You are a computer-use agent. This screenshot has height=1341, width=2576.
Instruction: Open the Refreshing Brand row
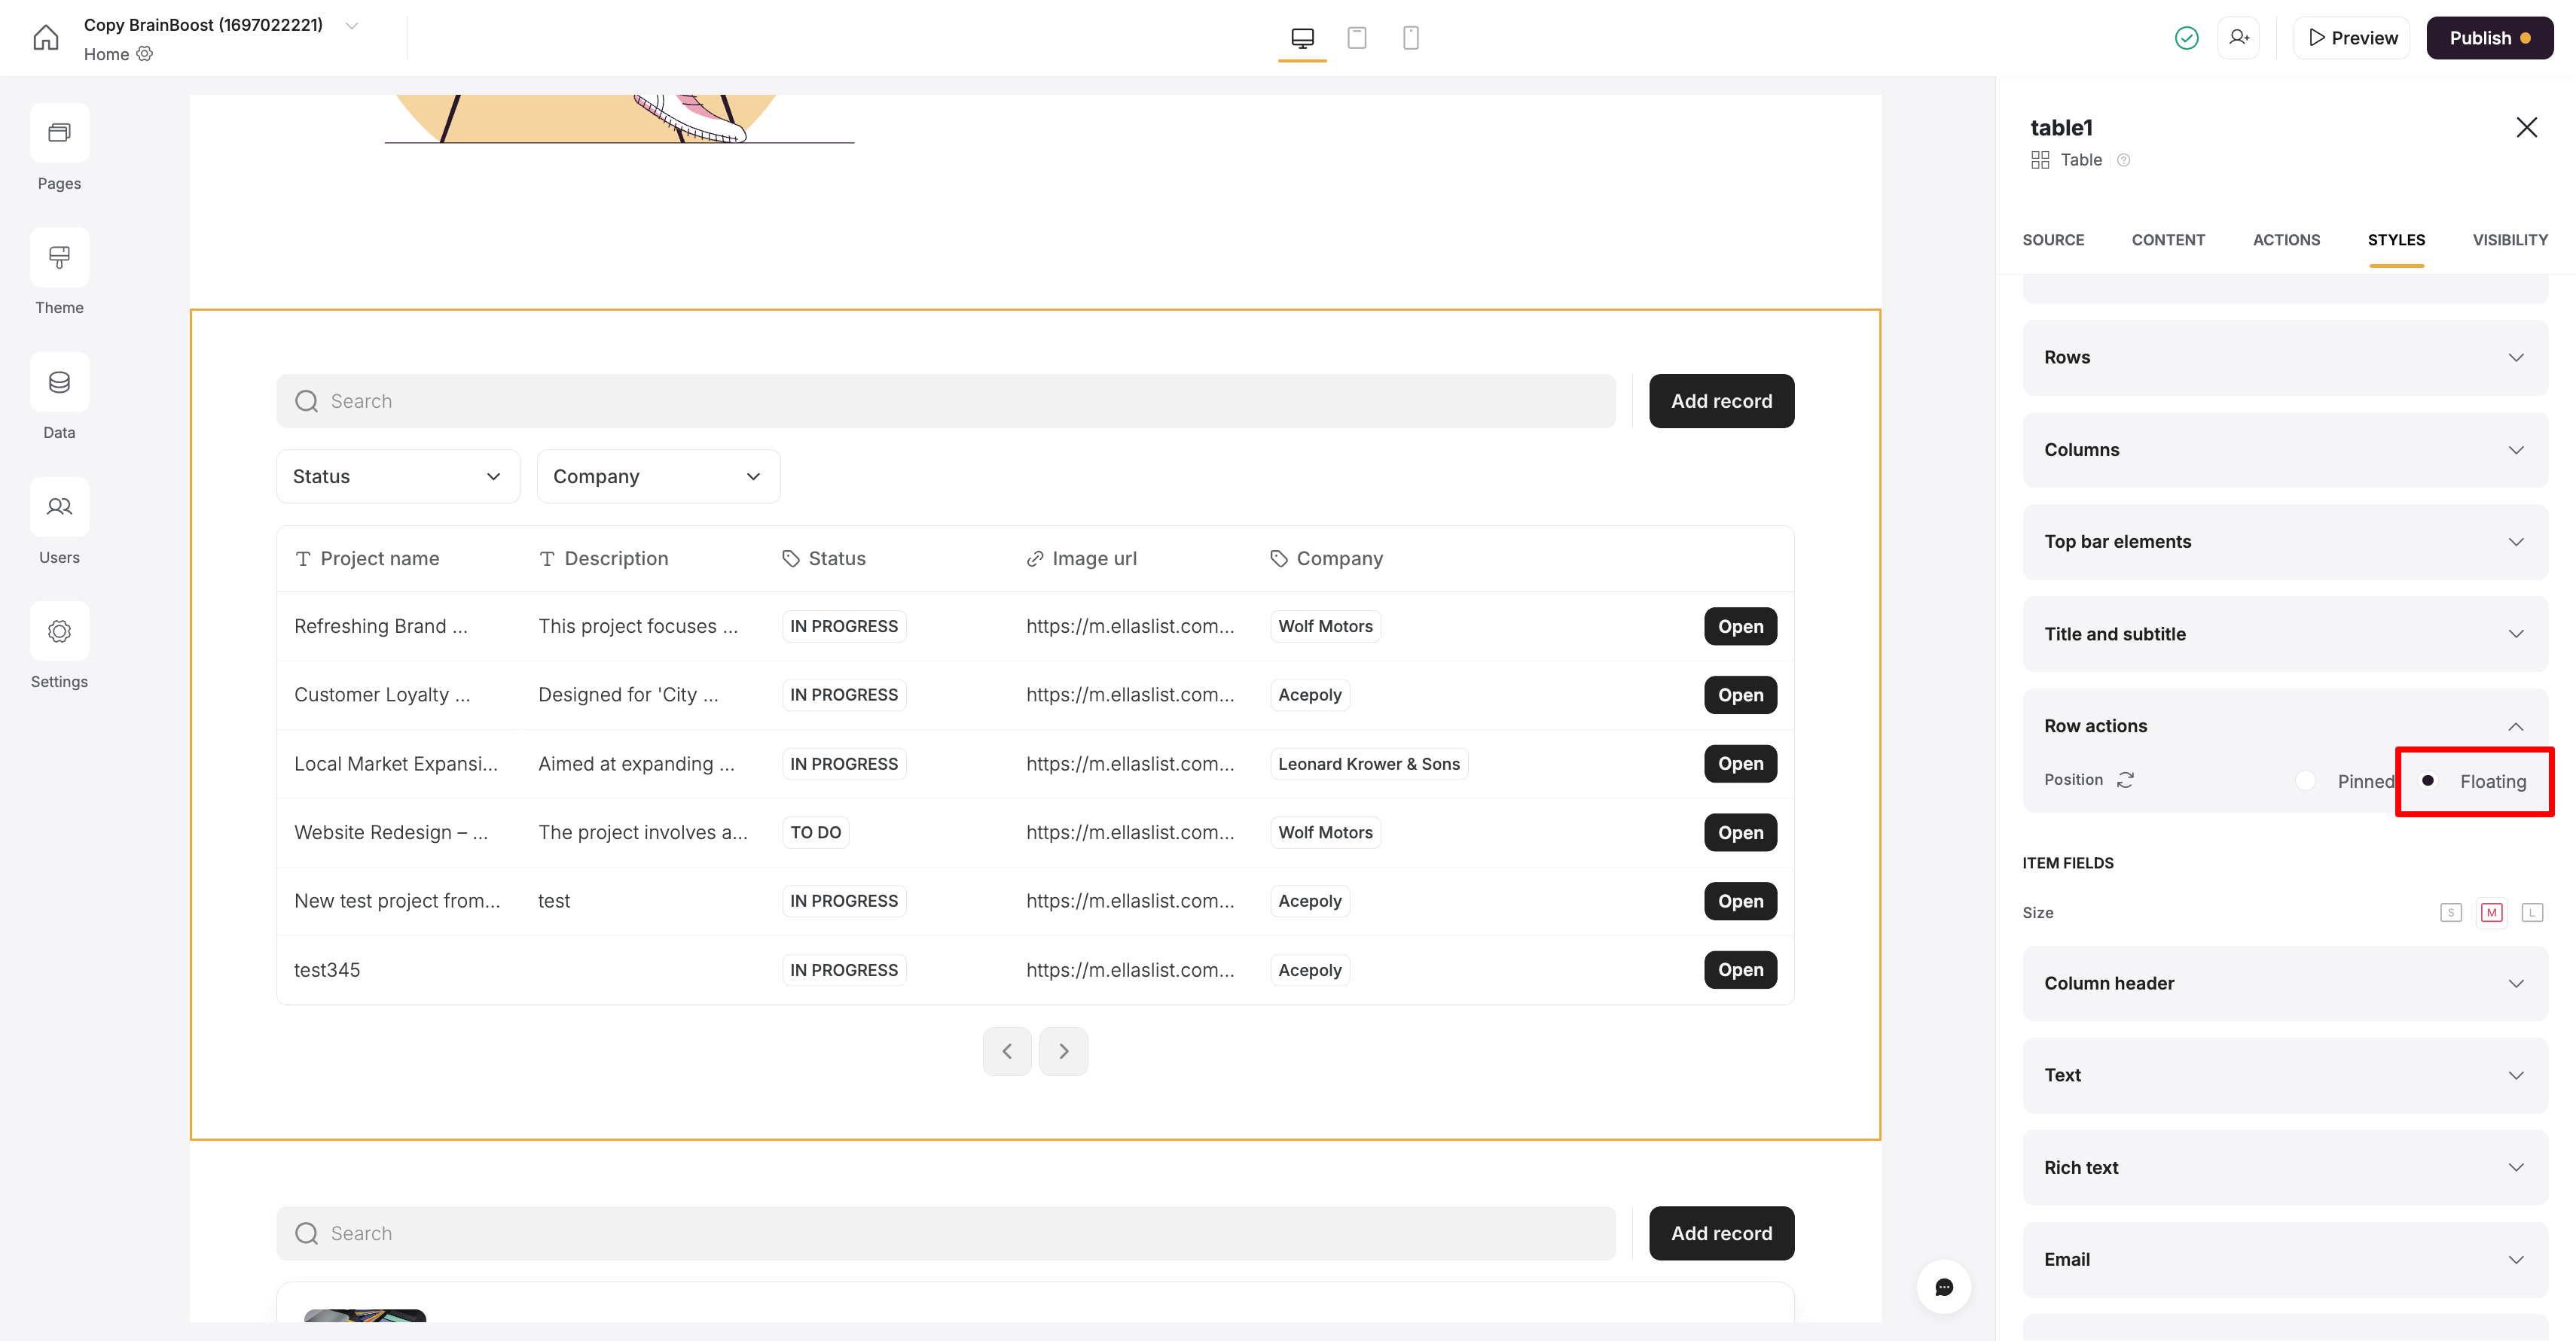coord(1740,627)
